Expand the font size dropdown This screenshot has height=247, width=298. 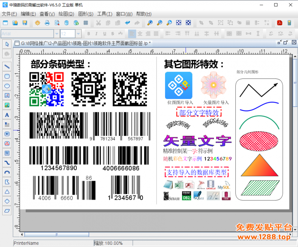(79, 34)
